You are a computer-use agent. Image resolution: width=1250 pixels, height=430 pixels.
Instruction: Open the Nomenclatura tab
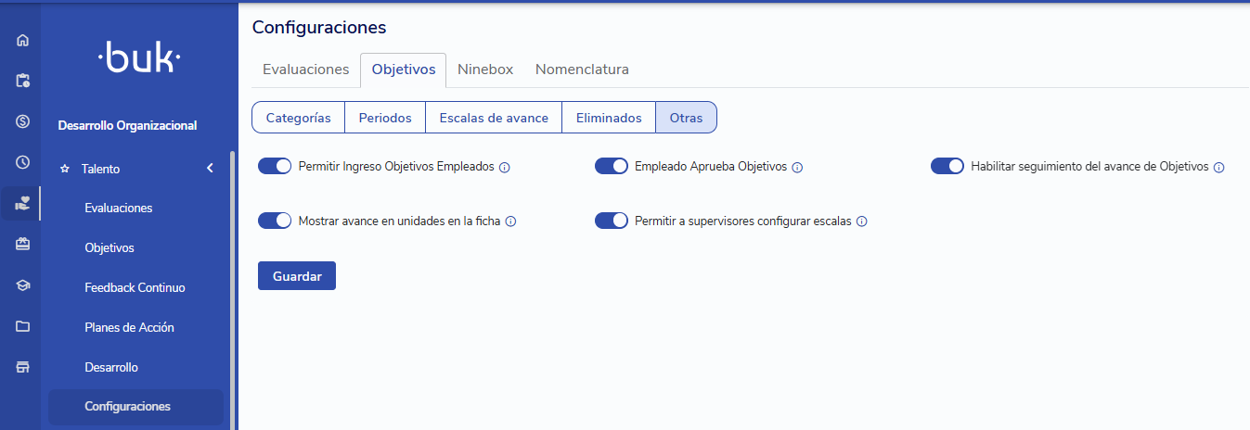point(582,70)
